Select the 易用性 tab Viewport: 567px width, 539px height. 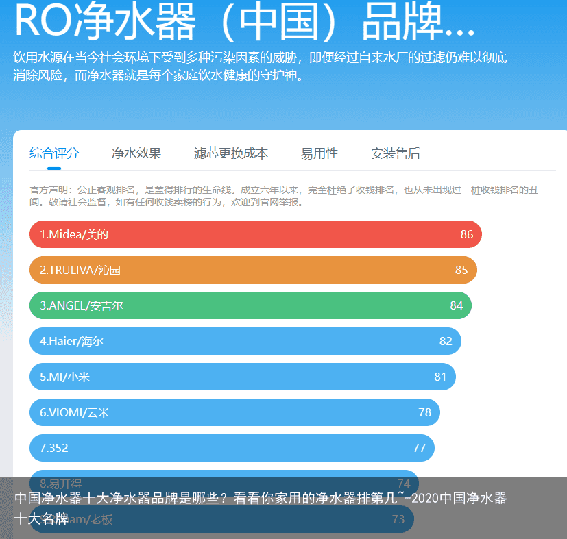(319, 153)
